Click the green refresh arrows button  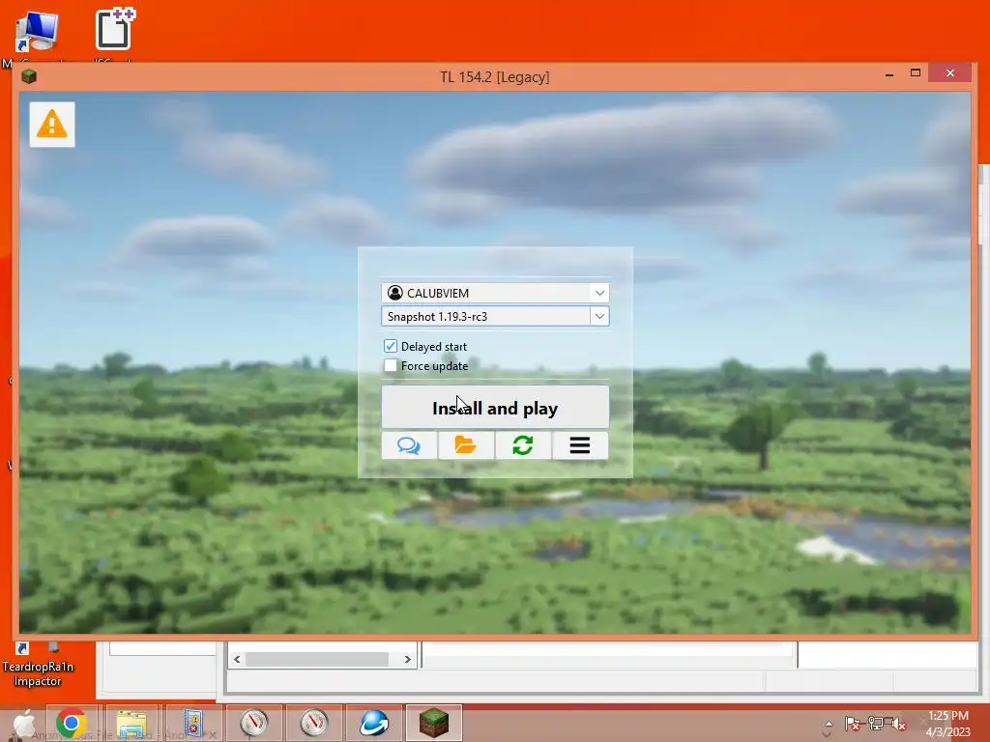523,445
